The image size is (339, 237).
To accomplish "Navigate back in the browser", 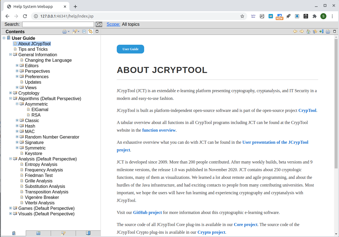I will tap(7, 16).
